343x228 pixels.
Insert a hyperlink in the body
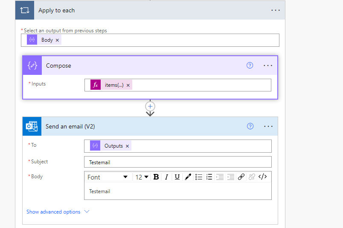coord(241,177)
